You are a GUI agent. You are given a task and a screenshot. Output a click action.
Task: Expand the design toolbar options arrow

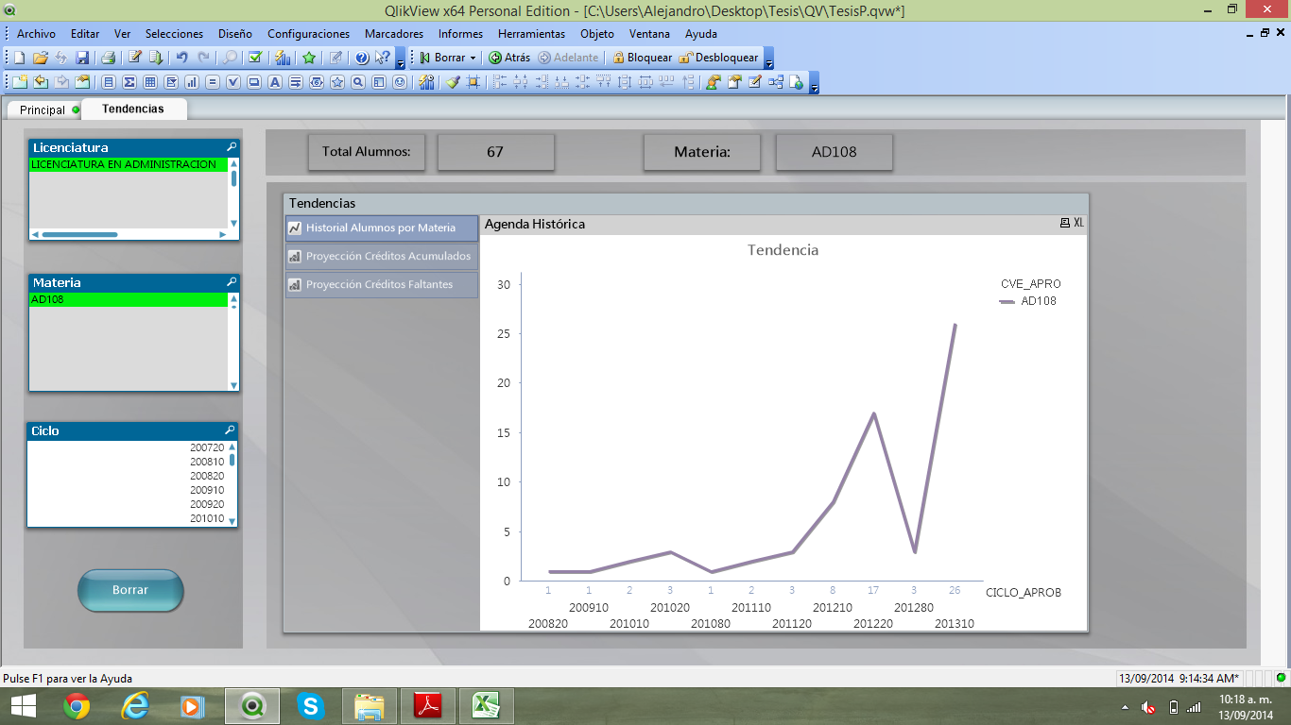click(814, 84)
